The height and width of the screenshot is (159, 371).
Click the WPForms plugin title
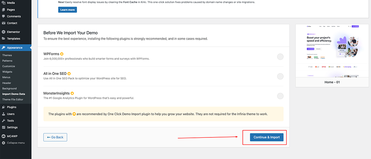[51, 54]
